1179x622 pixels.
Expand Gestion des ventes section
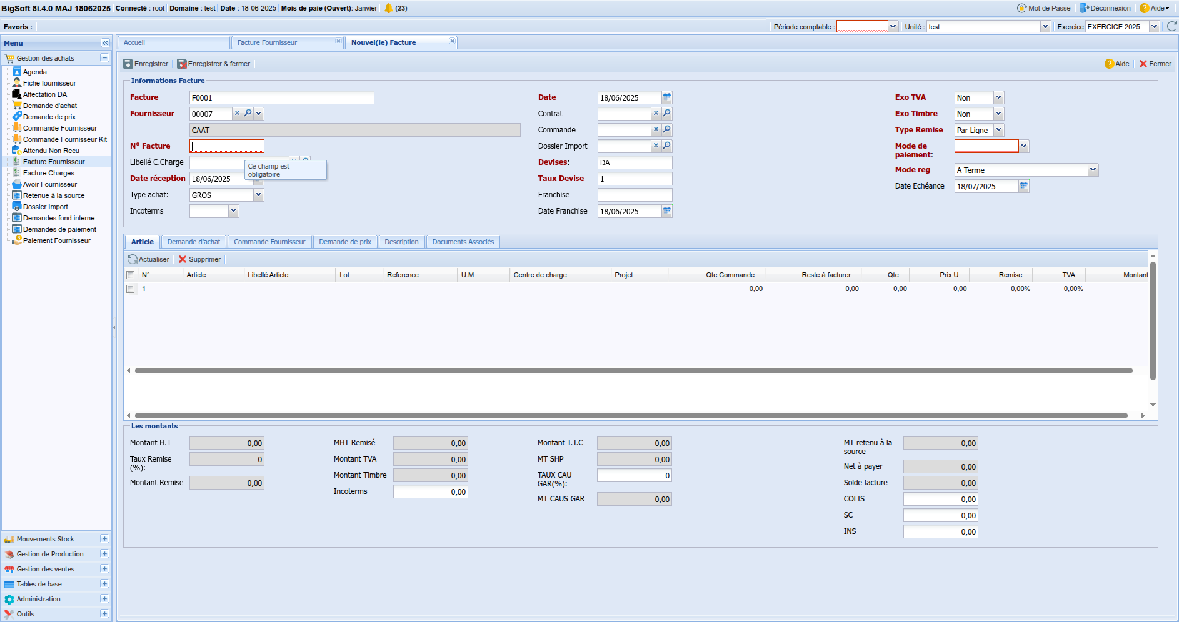coord(104,568)
